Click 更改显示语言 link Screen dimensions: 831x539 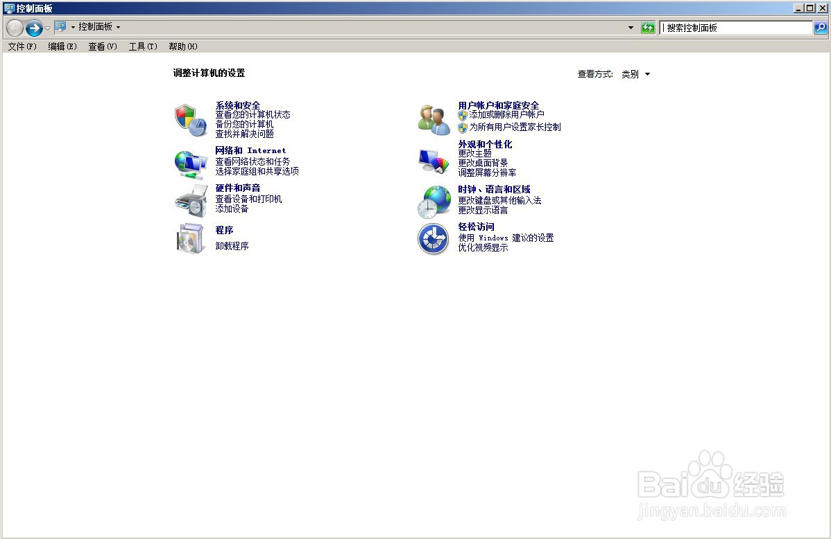(483, 210)
